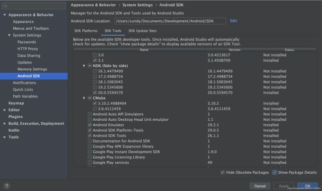
Task: Open the Passwords settings page
Action: tap(27, 42)
